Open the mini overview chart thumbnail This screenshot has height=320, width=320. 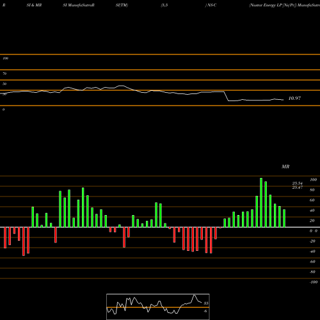158,307
